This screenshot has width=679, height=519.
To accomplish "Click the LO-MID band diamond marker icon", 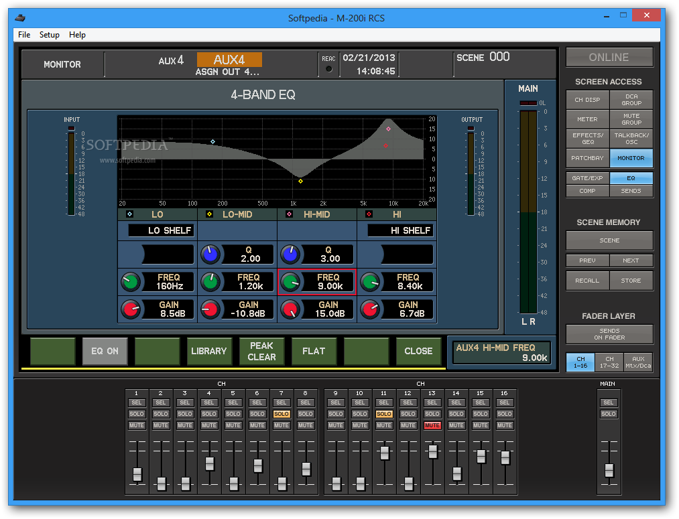I will 210,214.
